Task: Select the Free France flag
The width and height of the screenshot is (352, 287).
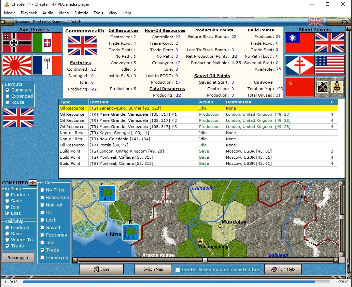Action: [x=299, y=65]
